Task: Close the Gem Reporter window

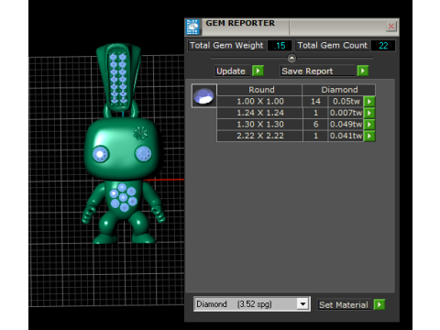Action: point(391,27)
